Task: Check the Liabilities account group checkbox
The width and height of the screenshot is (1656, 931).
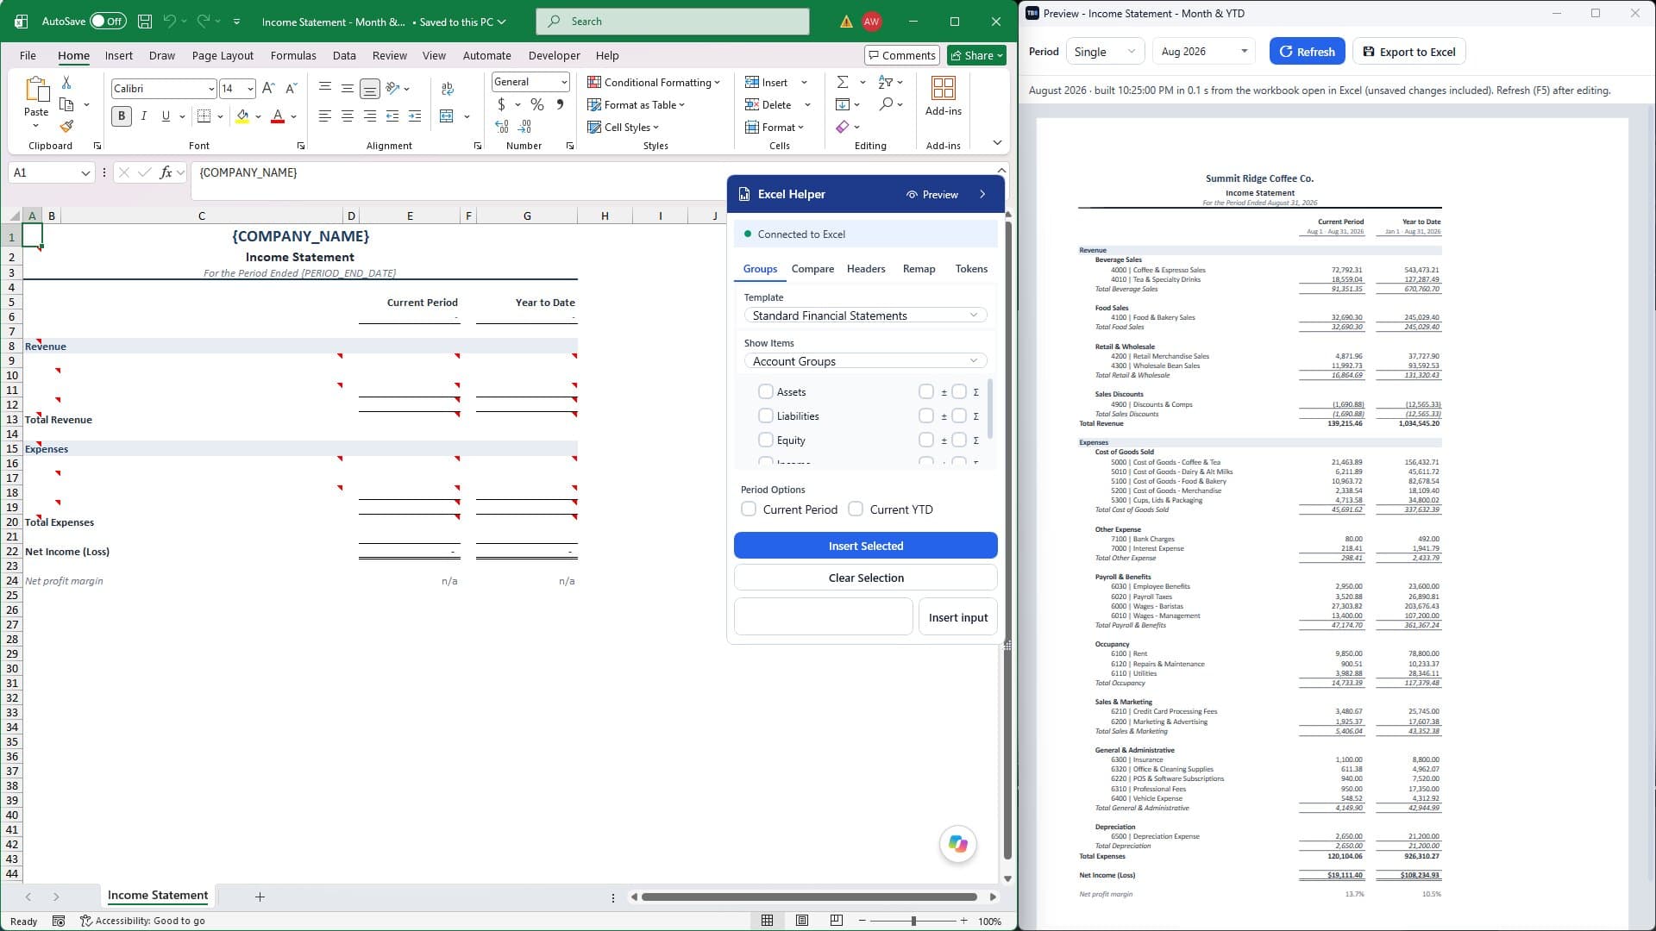Action: click(765, 416)
